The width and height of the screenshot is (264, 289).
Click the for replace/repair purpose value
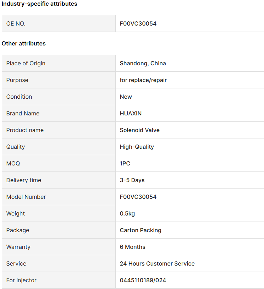tap(143, 80)
